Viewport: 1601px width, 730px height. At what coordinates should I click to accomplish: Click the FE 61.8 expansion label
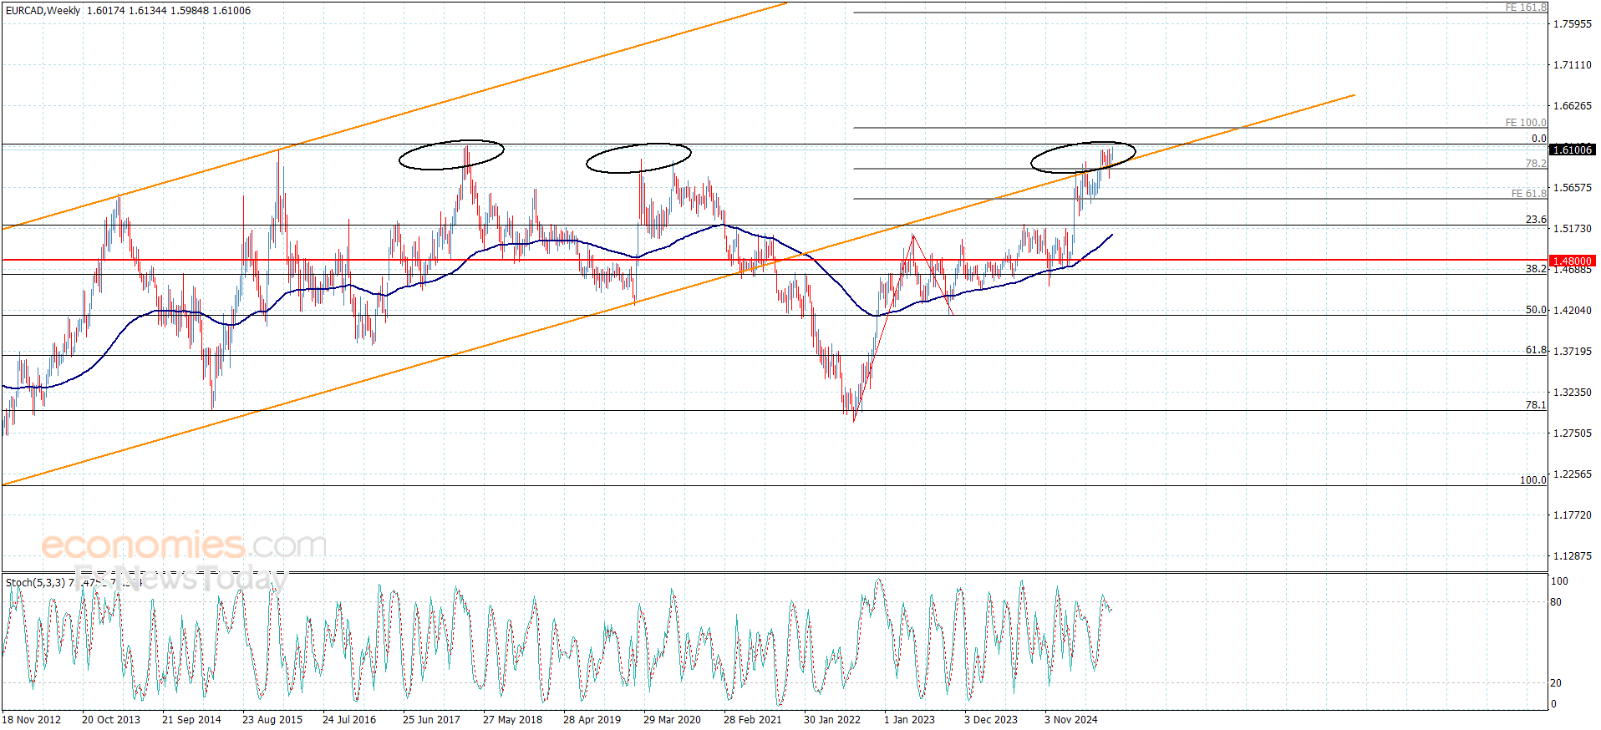[1528, 194]
